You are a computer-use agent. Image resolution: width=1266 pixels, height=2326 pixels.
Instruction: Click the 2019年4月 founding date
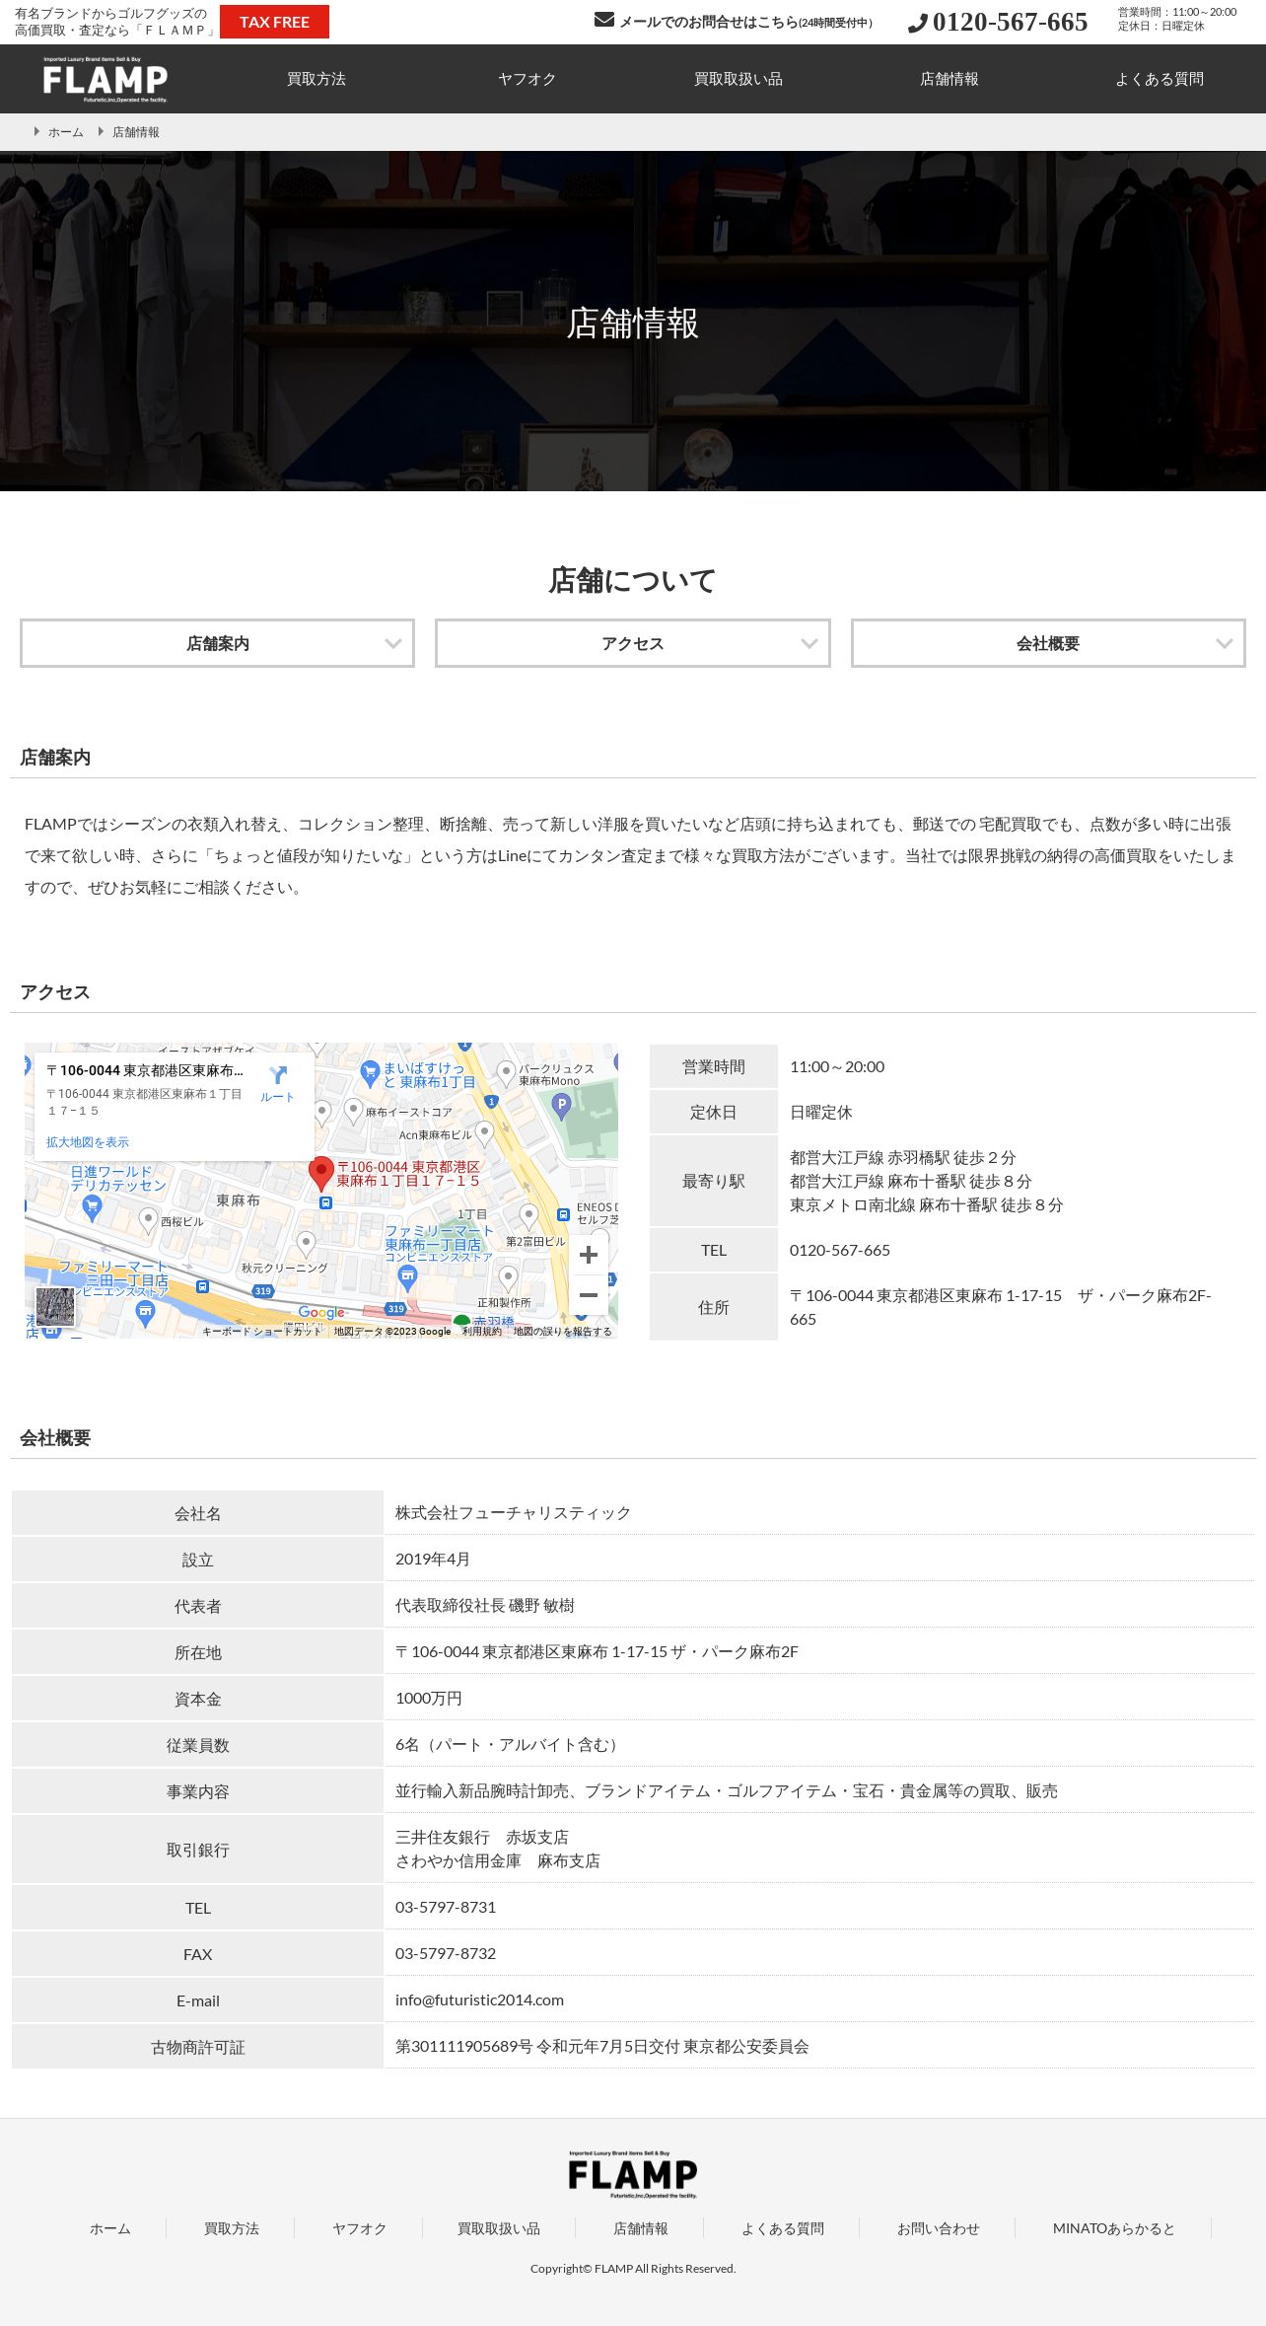click(433, 1559)
